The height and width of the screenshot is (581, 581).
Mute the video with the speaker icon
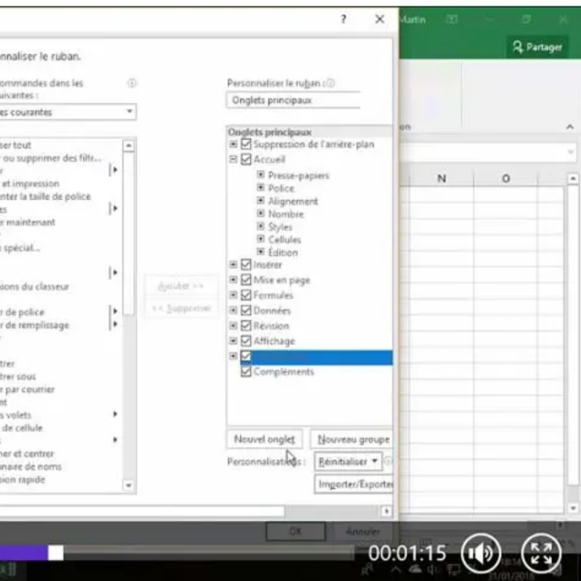[481, 553]
